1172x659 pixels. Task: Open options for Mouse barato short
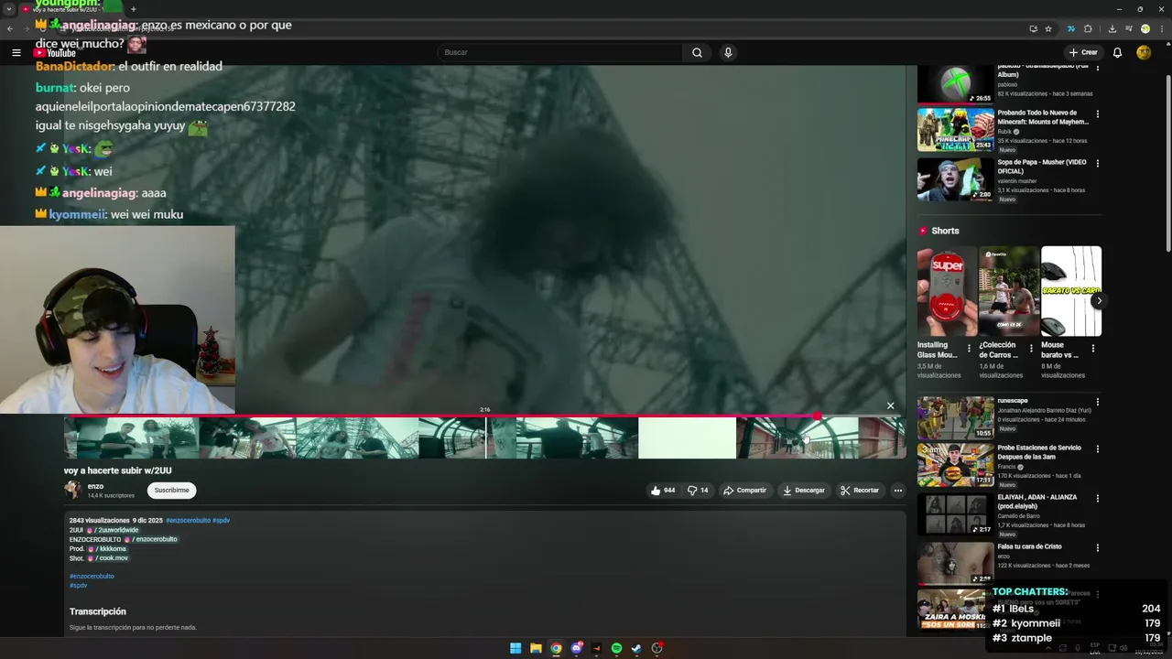pyautogui.click(x=1092, y=348)
